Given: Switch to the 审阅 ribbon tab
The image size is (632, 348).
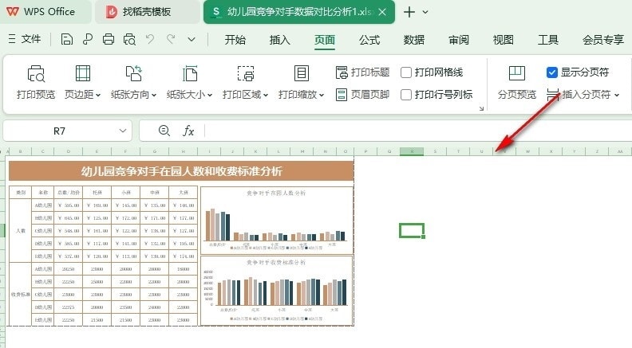Looking at the screenshot, I should click(x=459, y=40).
